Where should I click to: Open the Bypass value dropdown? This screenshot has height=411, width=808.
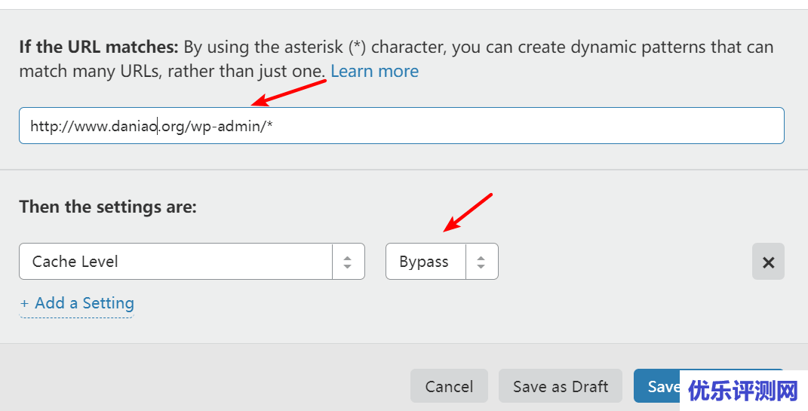441,262
